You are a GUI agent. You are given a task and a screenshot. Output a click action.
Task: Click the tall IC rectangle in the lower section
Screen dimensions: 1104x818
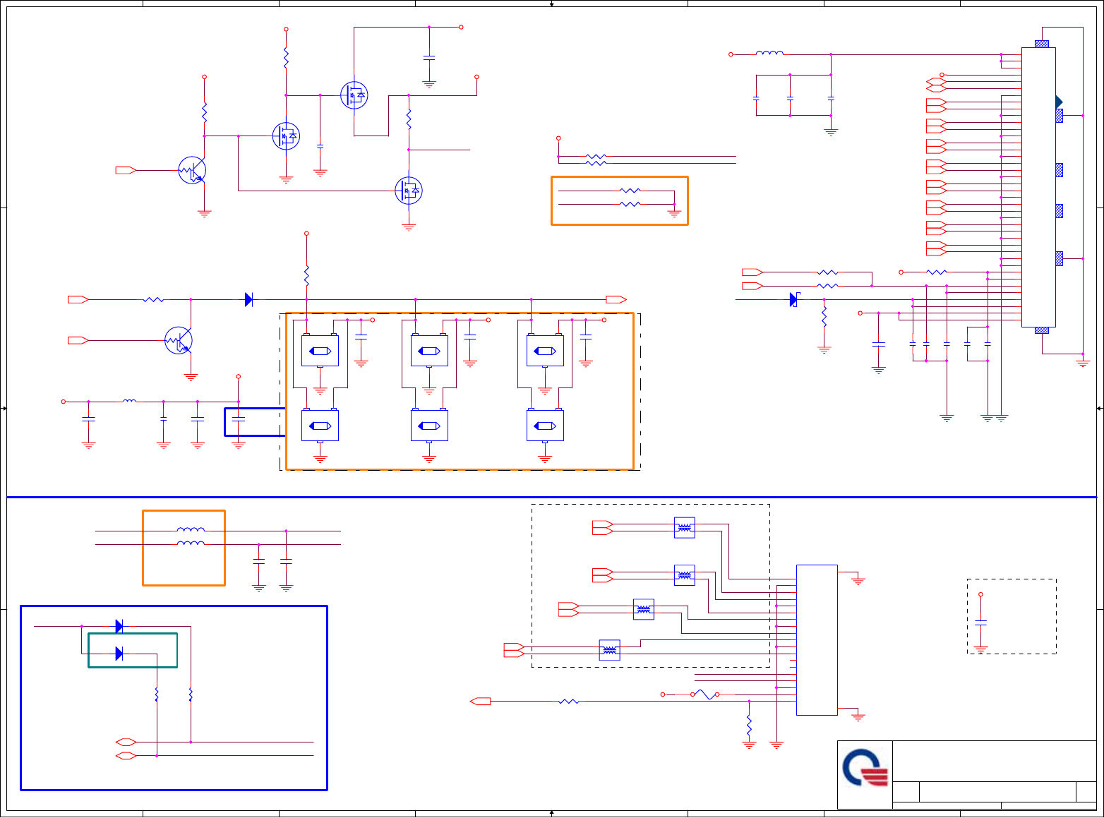pyautogui.click(x=817, y=639)
